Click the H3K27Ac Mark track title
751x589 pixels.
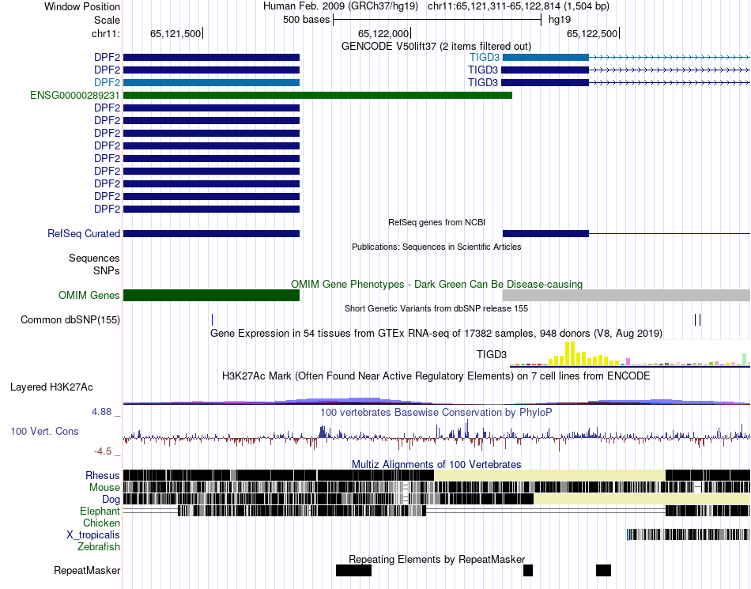[436, 376]
